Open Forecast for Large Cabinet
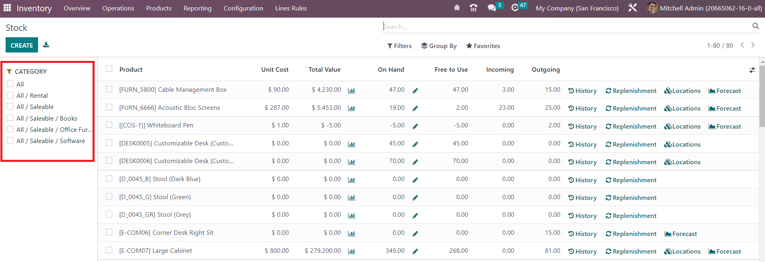The height and width of the screenshot is (262, 765). click(x=725, y=252)
